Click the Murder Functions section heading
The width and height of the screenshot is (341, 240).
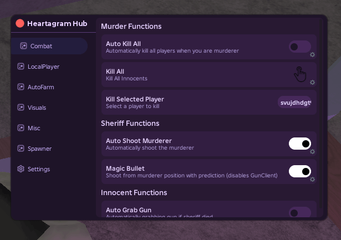(131, 26)
